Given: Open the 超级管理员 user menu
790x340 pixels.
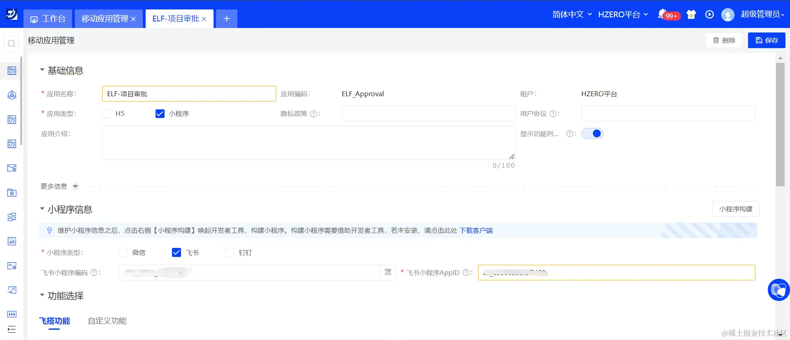Looking at the screenshot, I should click(x=762, y=14).
